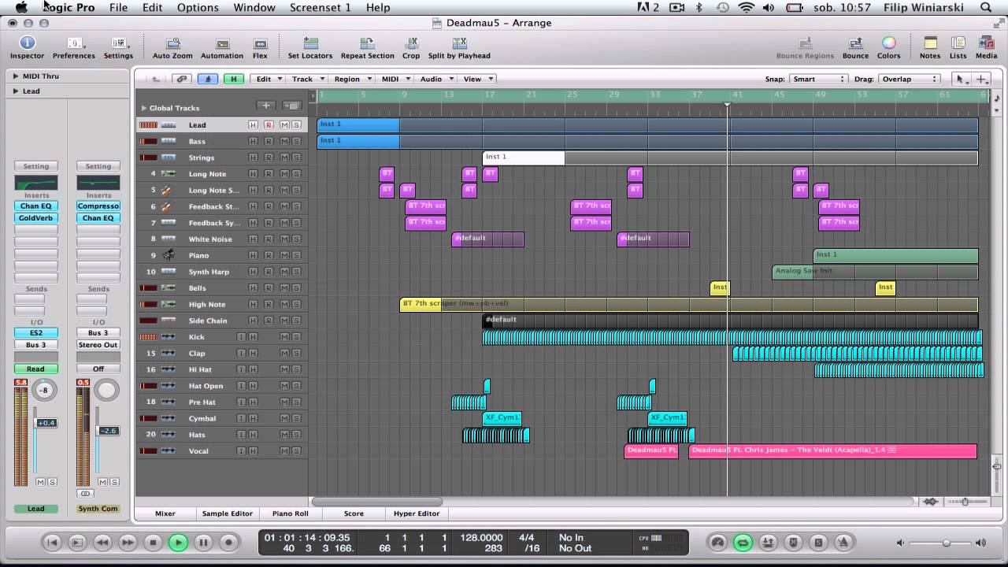Mute the Lead track
Screen dimensions: 1008x567
pyautogui.click(x=284, y=125)
